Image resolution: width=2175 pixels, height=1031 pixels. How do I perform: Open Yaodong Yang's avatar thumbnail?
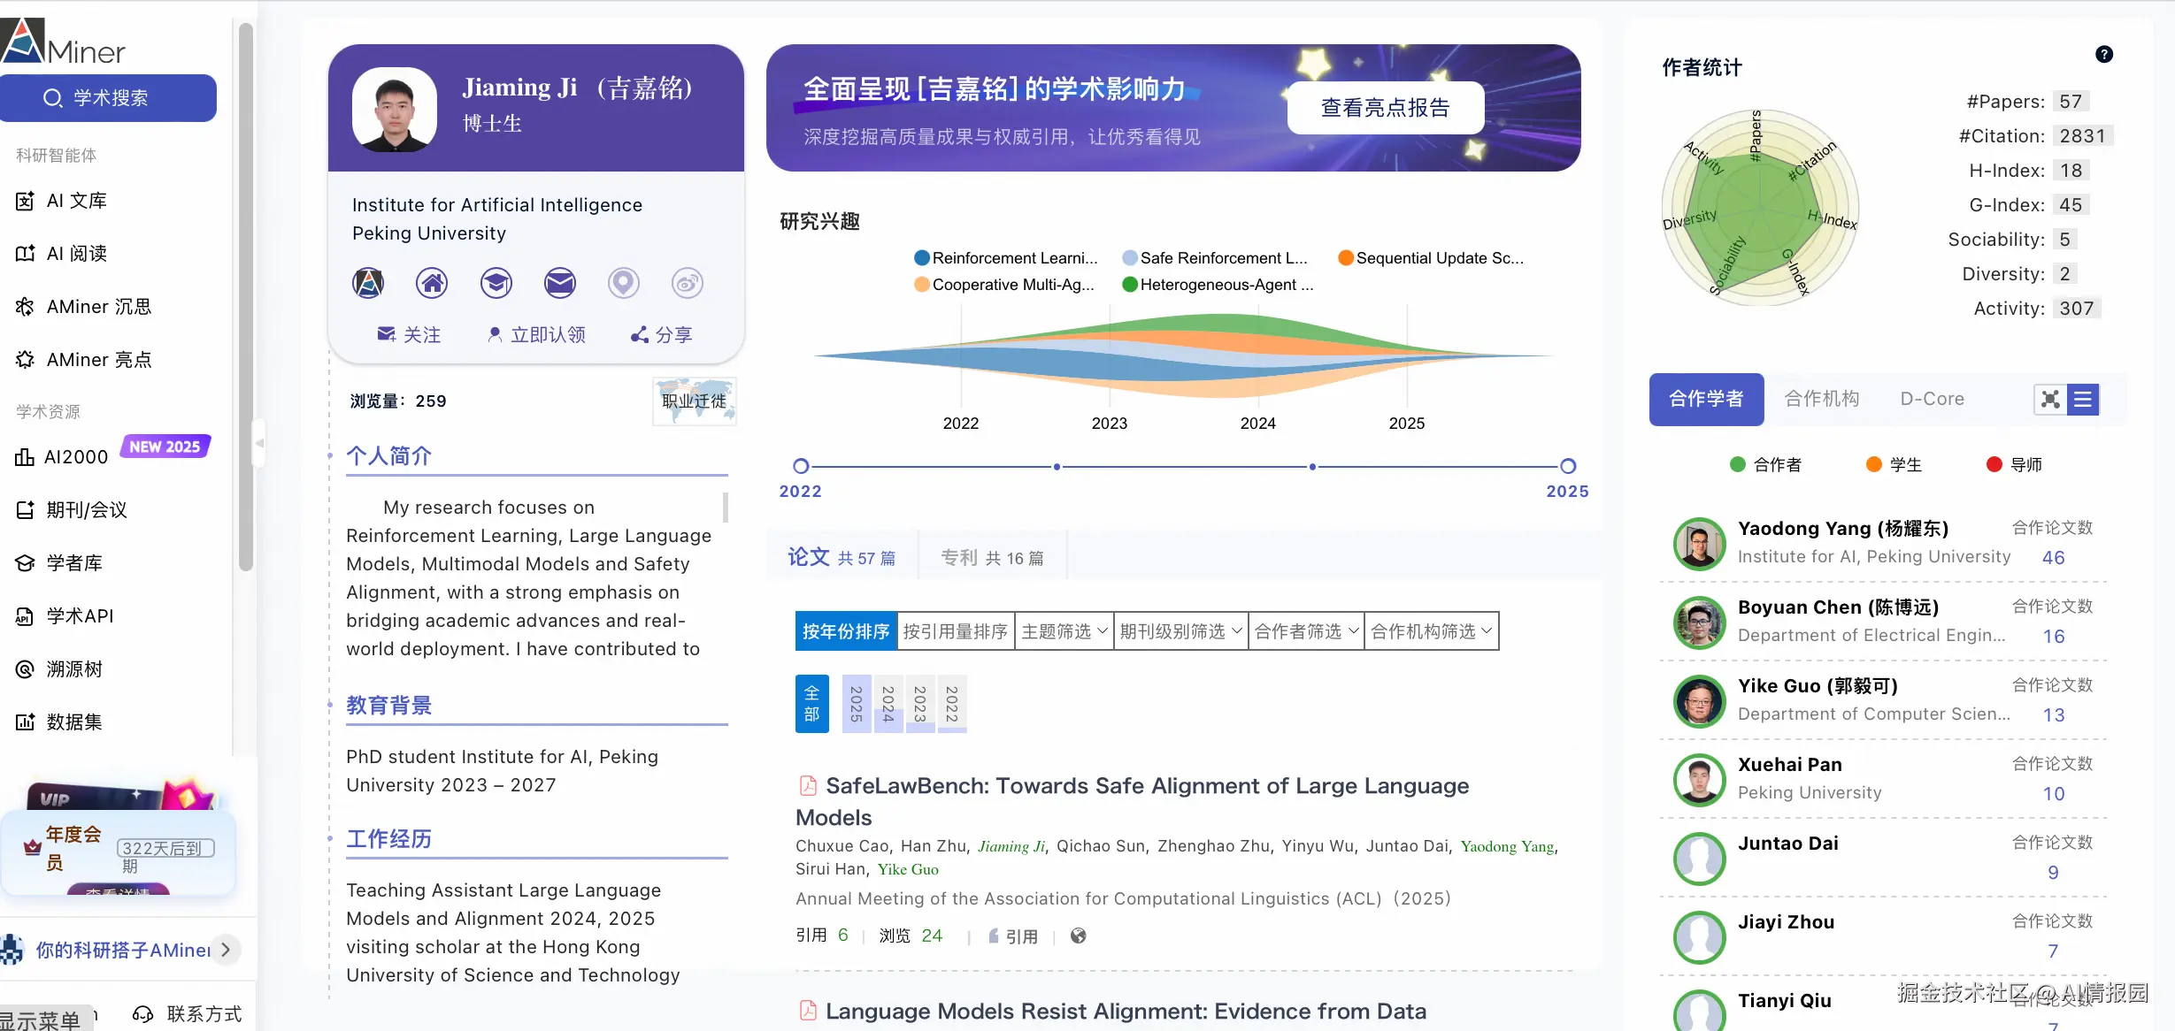click(x=1698, y=544)
